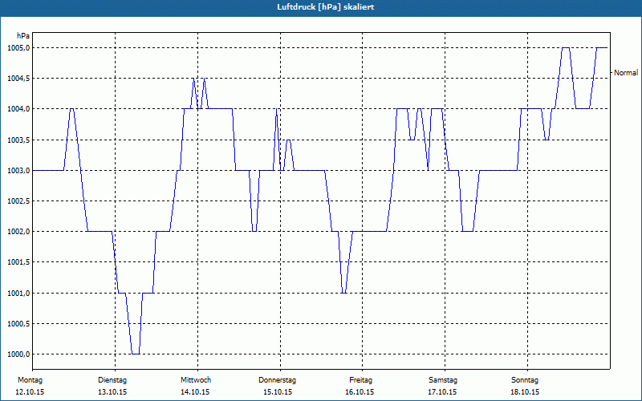Click the hPa unit label

[23, 35]
